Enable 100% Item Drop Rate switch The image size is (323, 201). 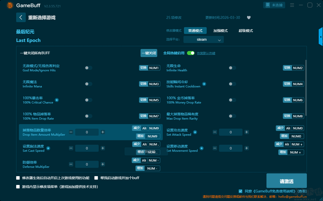89,116
